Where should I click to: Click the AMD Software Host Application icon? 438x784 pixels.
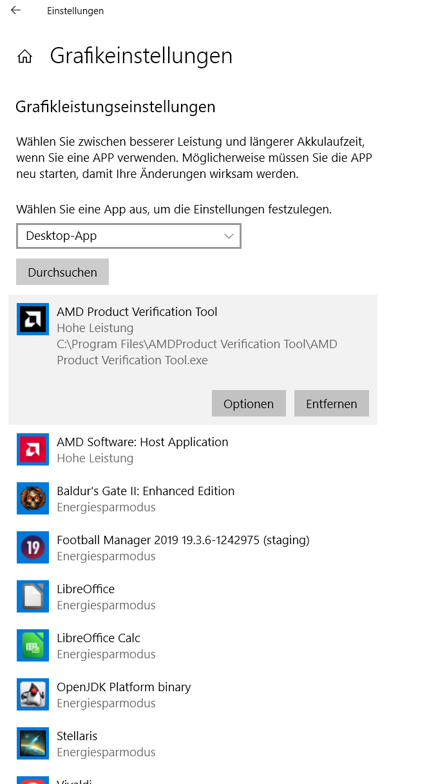click(33, 449)
